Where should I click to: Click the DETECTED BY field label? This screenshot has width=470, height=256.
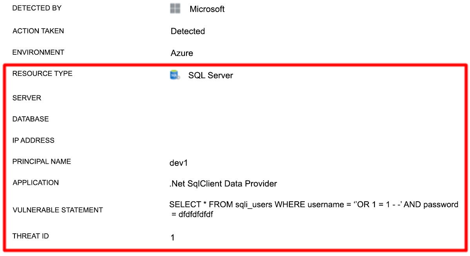coord(36,8)
